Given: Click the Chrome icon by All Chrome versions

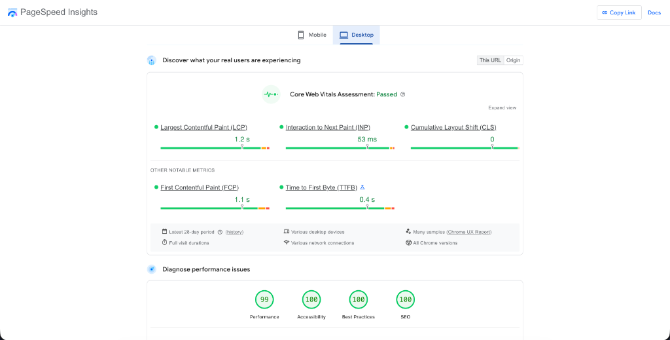Looking at the screenshot, I should coord(408,242).
